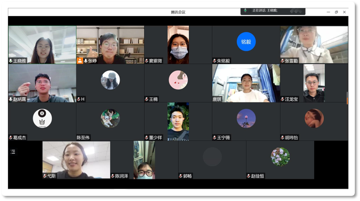Select 董少祥's video tile
The image size is (360, 201).
178,121
